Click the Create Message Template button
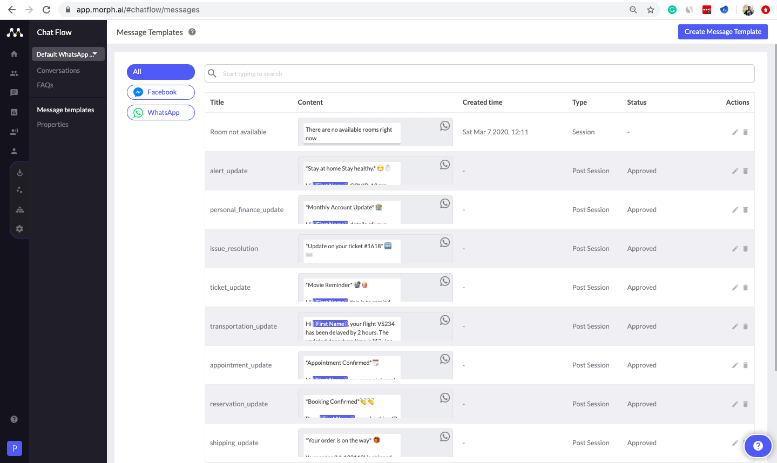Viewport: 777px width, 463px height. pos(722,31)
